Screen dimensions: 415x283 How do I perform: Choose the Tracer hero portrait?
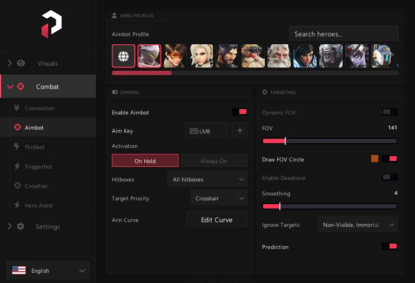[x=175, y=56]
